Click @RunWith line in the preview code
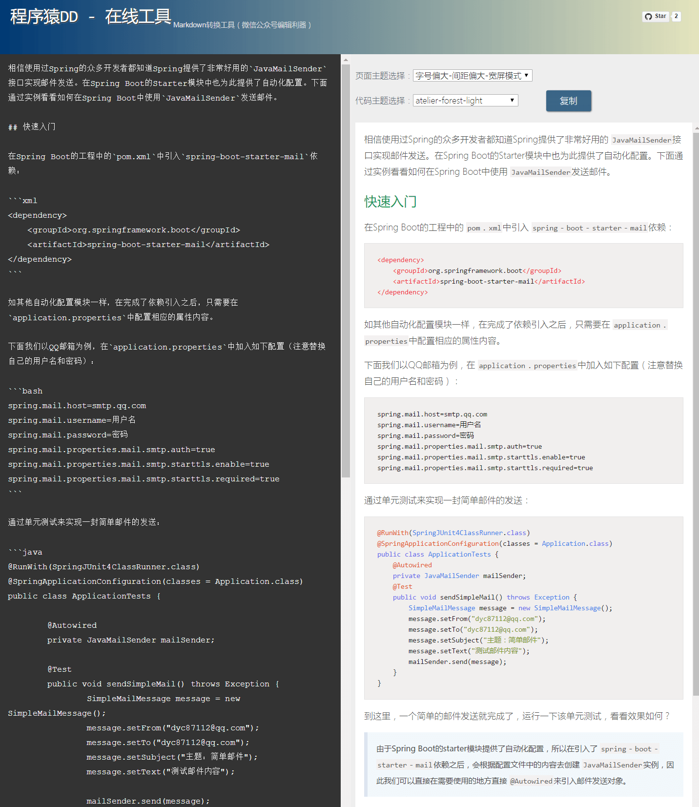The image size is (699, 807). pos(453,533)
